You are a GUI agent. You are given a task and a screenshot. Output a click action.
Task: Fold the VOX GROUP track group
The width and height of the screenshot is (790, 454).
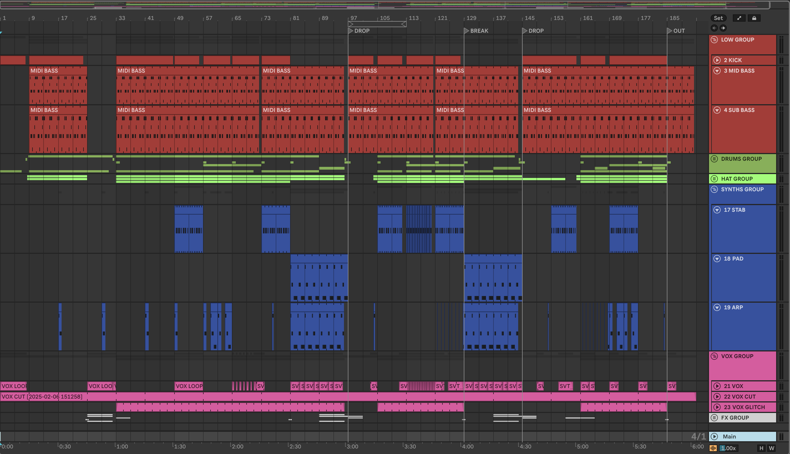click(715, 356)
